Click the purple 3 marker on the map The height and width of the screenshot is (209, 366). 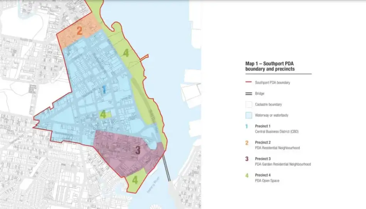[x=138, y=150]
